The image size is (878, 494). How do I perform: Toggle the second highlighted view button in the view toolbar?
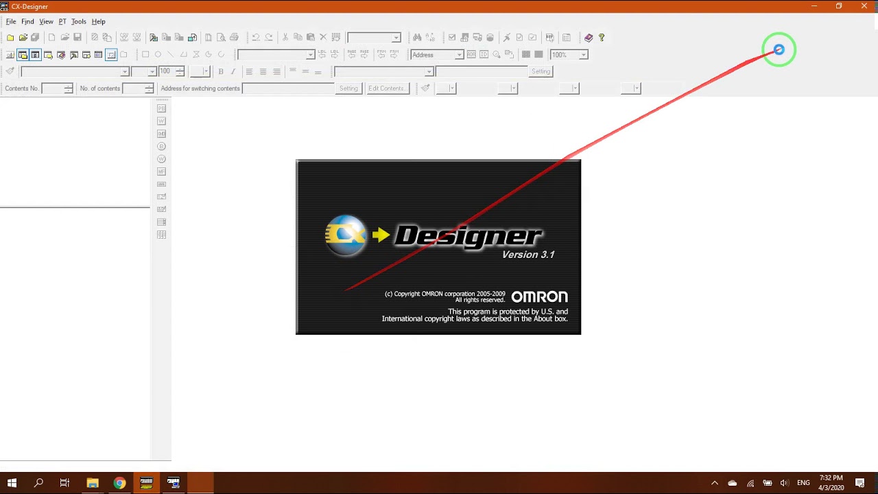[36, 55]
